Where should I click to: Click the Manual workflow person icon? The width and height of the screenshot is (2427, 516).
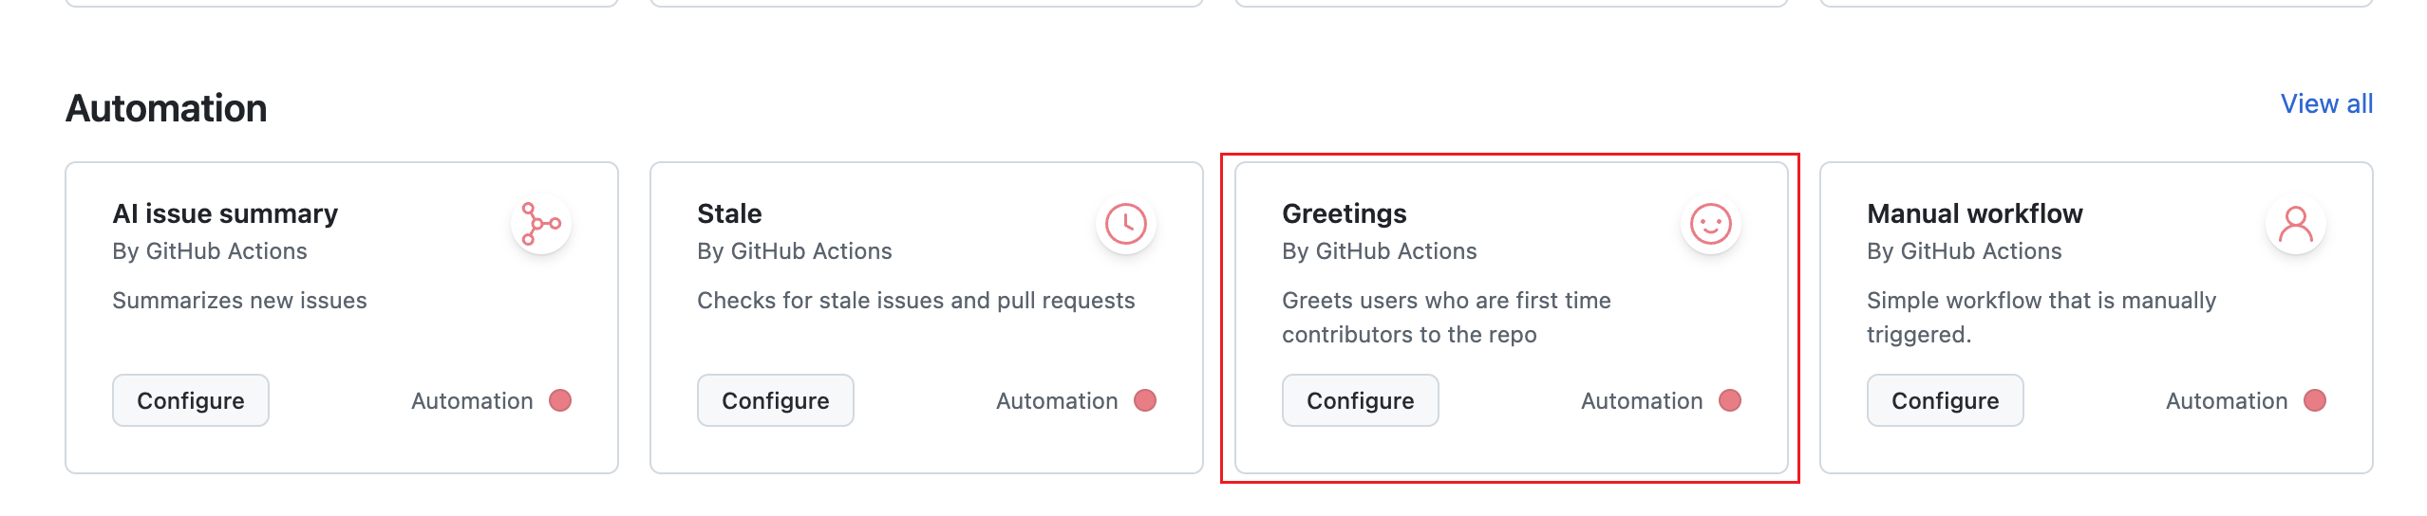point(2296,225)
